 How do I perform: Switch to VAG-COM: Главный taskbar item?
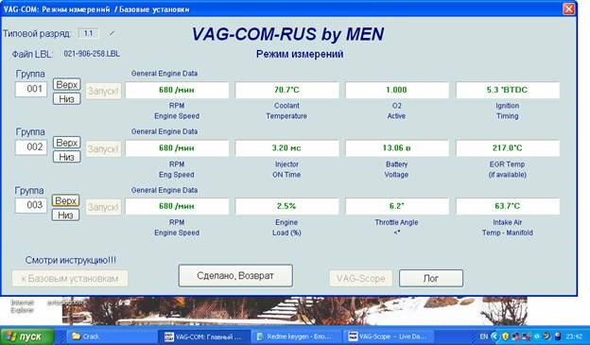click(x=204, y=336)
